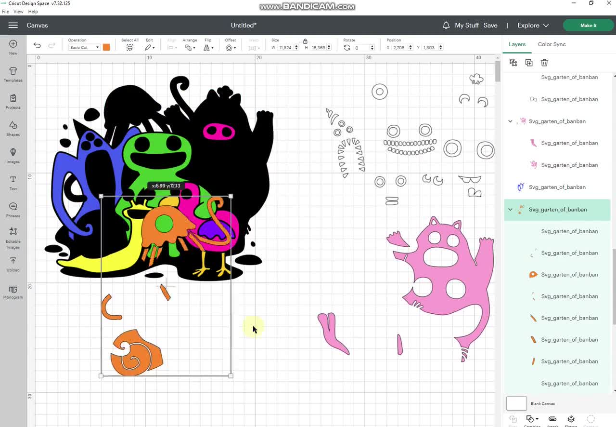Click the canvas vertical scrollbar
This screenshot has height=427, width=616.
[498, 71]
